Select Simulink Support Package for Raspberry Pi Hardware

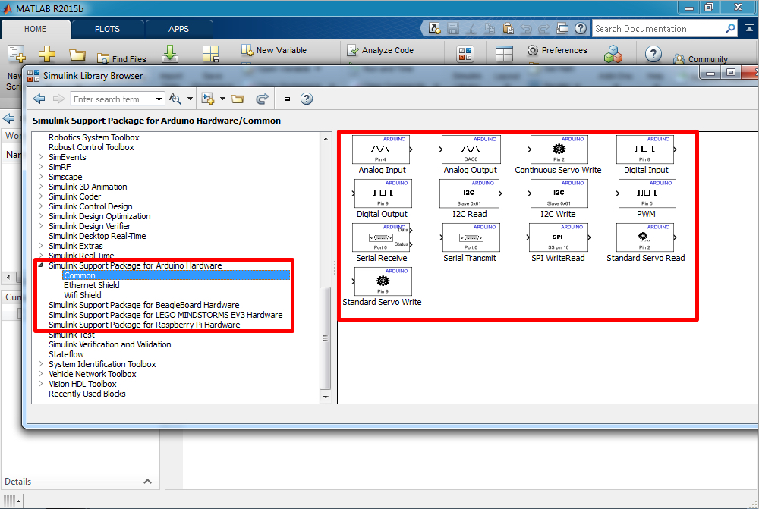tap(144, 325)
